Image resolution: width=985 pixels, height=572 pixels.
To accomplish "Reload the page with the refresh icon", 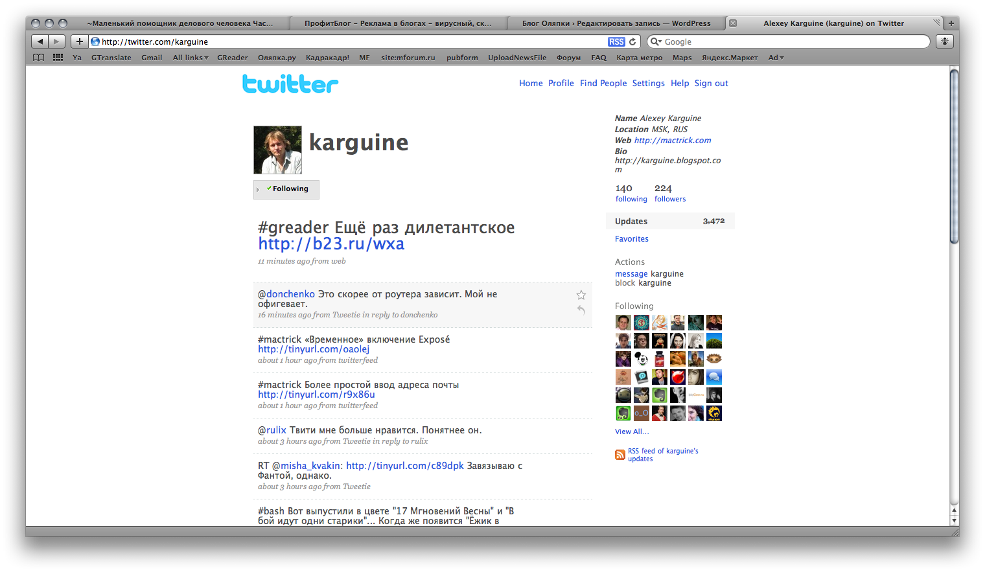I will pyautogui.click(x=632, y=41).
